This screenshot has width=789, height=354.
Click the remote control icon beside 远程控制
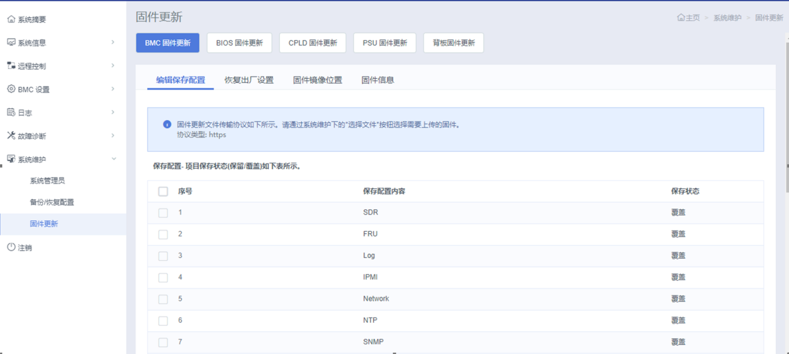[11, 66]
